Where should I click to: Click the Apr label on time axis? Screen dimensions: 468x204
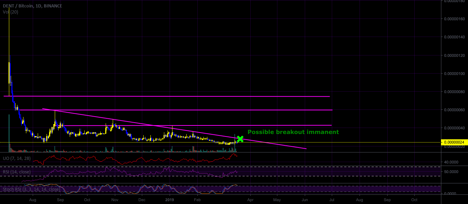pos(250,200)
